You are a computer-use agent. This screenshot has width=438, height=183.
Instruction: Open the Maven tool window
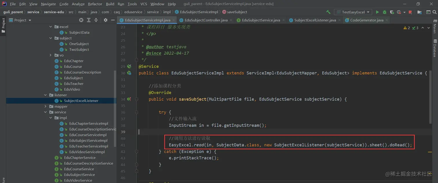[x=435, y=26]
